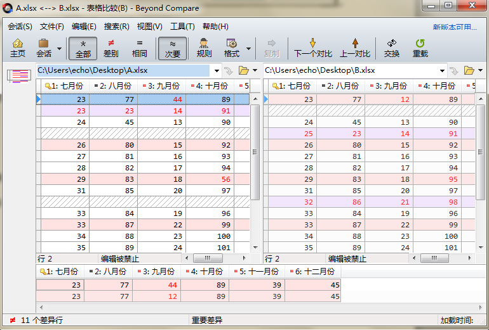
Task: Click the left browse folder icon
Action: click(x=244, y=70)
